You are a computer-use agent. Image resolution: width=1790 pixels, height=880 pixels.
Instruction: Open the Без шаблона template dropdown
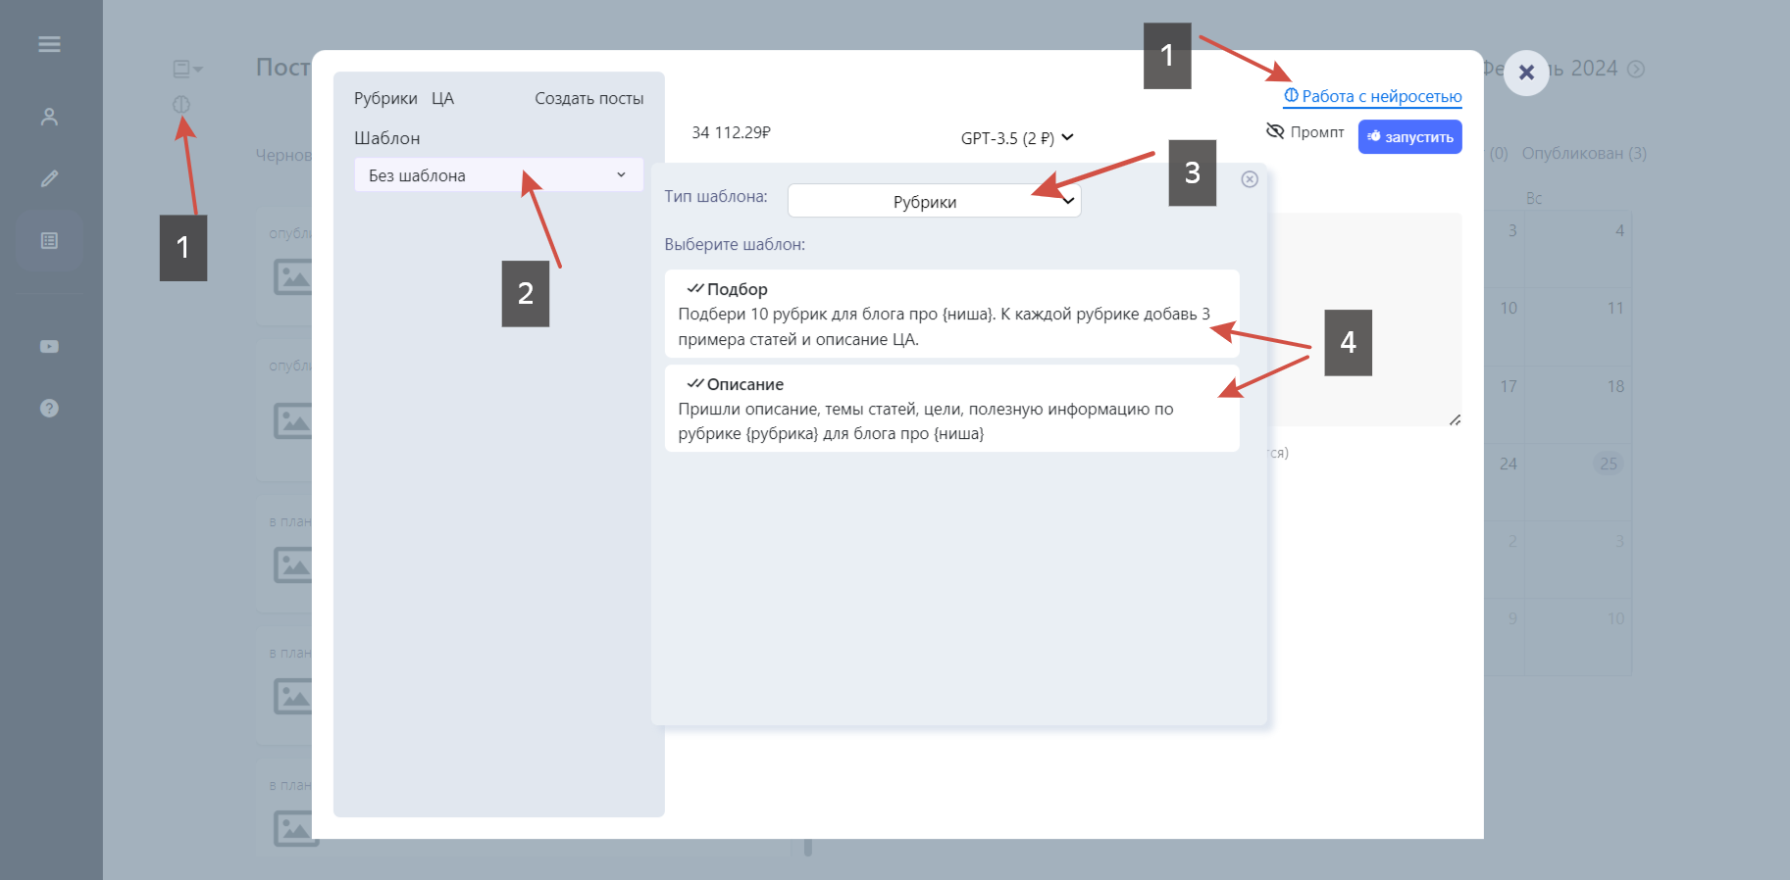[498, 175]
